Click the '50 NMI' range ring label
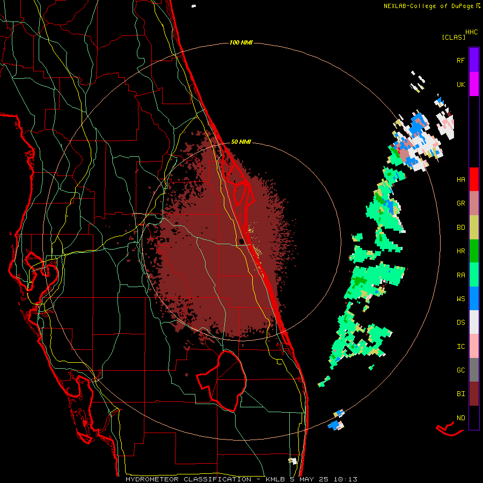 tap(241, 142)
